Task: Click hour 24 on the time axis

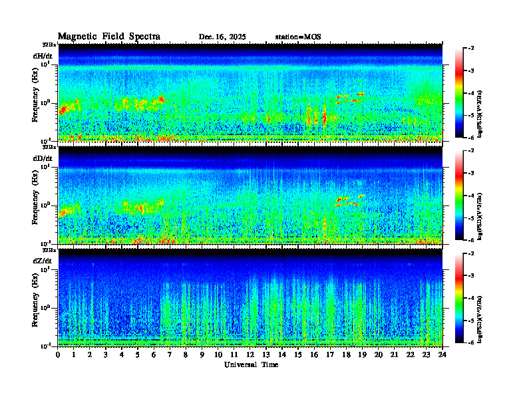Action: [x=442, y=354]
